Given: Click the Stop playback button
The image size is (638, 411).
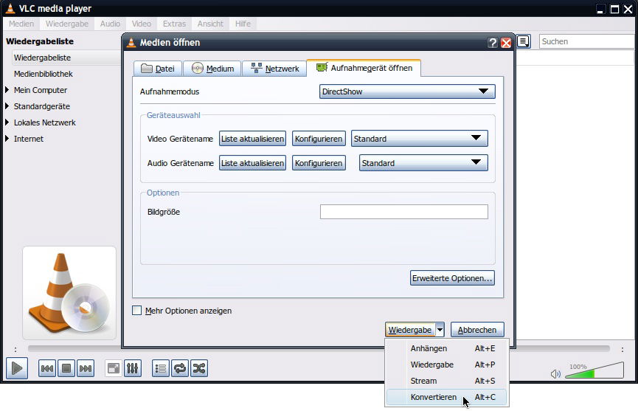Looking at the screenshot, I should (x=66, y=369).
